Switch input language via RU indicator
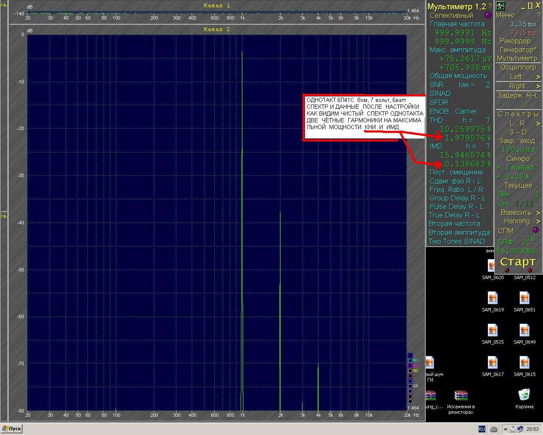This screenshot has height=435, width=543. click(x=481, y=429)
